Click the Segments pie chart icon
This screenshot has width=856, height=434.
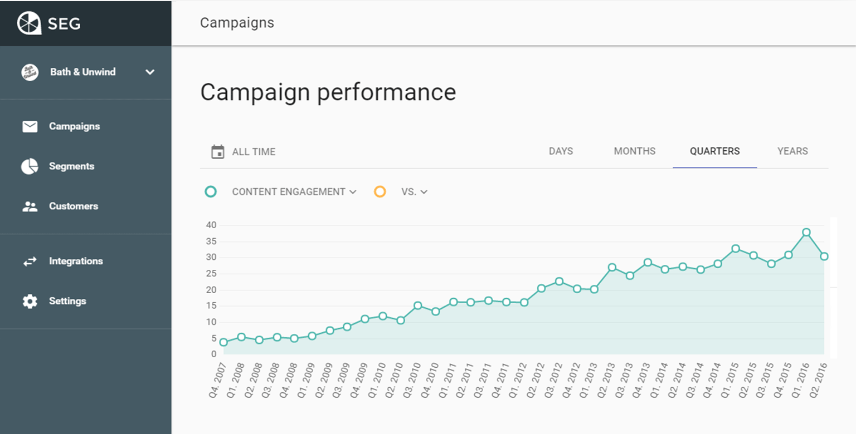click(30, 166)
